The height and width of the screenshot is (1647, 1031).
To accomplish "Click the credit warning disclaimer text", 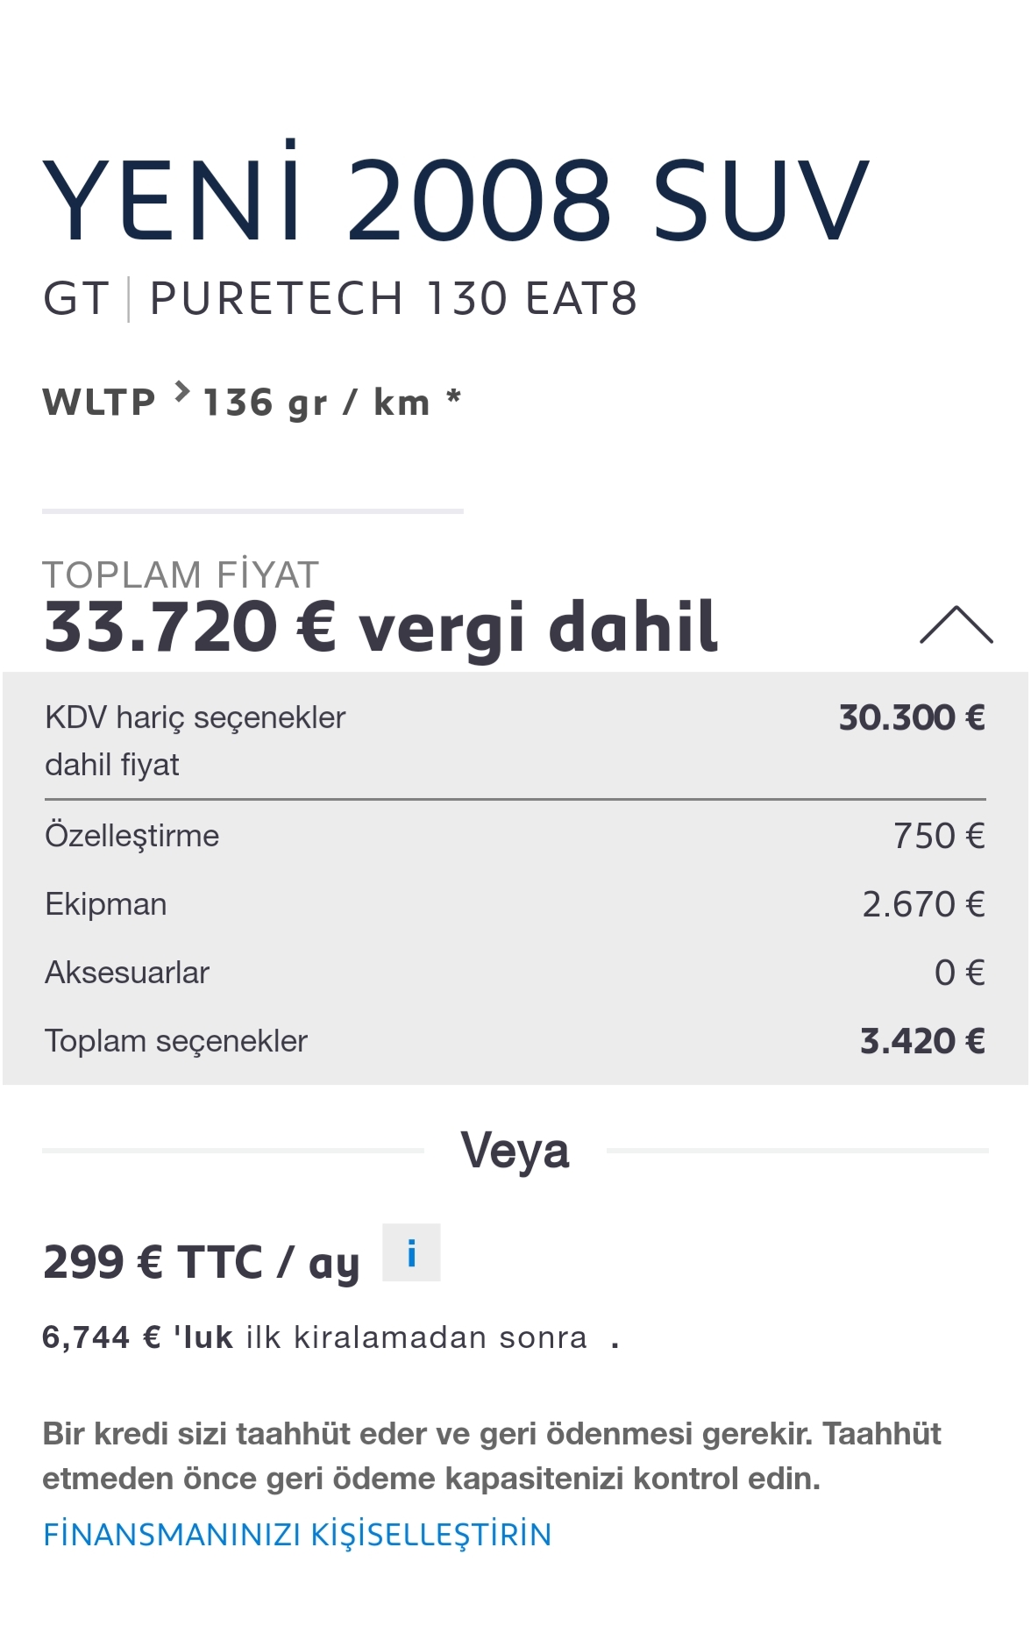I will (491, 1456).
